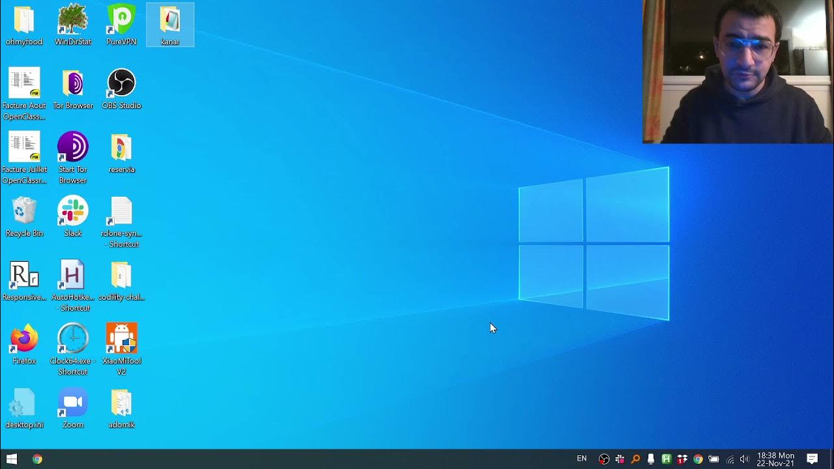The height and width of the screenshot is (469, 834).
Task: Select the Recycle Bin icon
Action: [x=24, y=217]
